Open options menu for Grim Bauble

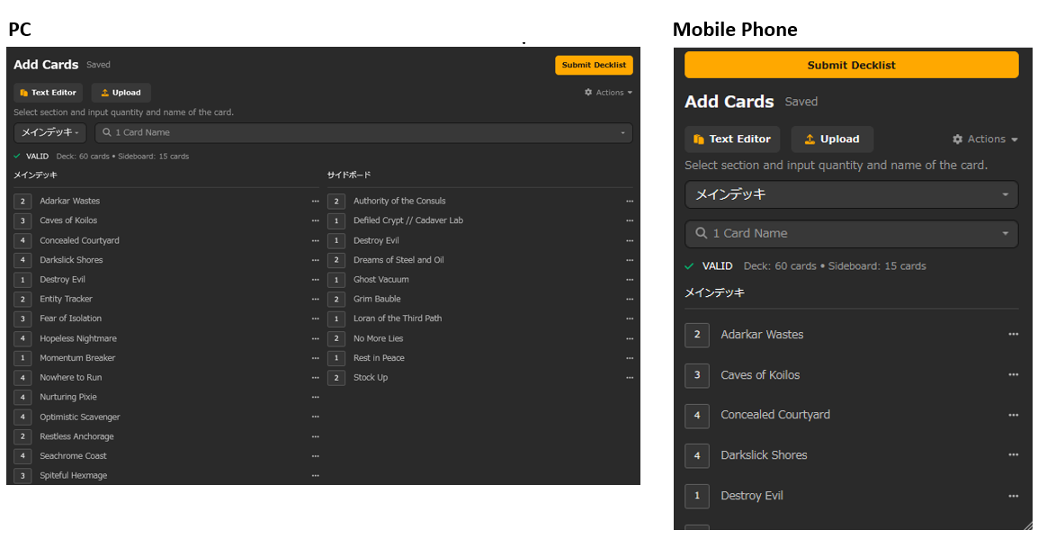pyautogui.click(x=630, y=300)
